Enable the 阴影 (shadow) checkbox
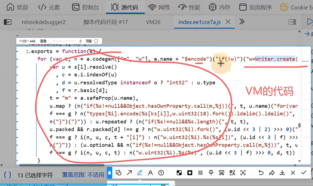The height and width of the screenshot is (186, 313). point(96,41)
